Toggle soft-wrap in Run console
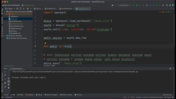The image size is (176, 99). [x=9, y=78]
